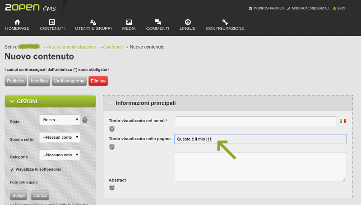Open the Contenuti section icon
The image size is (361, 205).
[52, 22]
